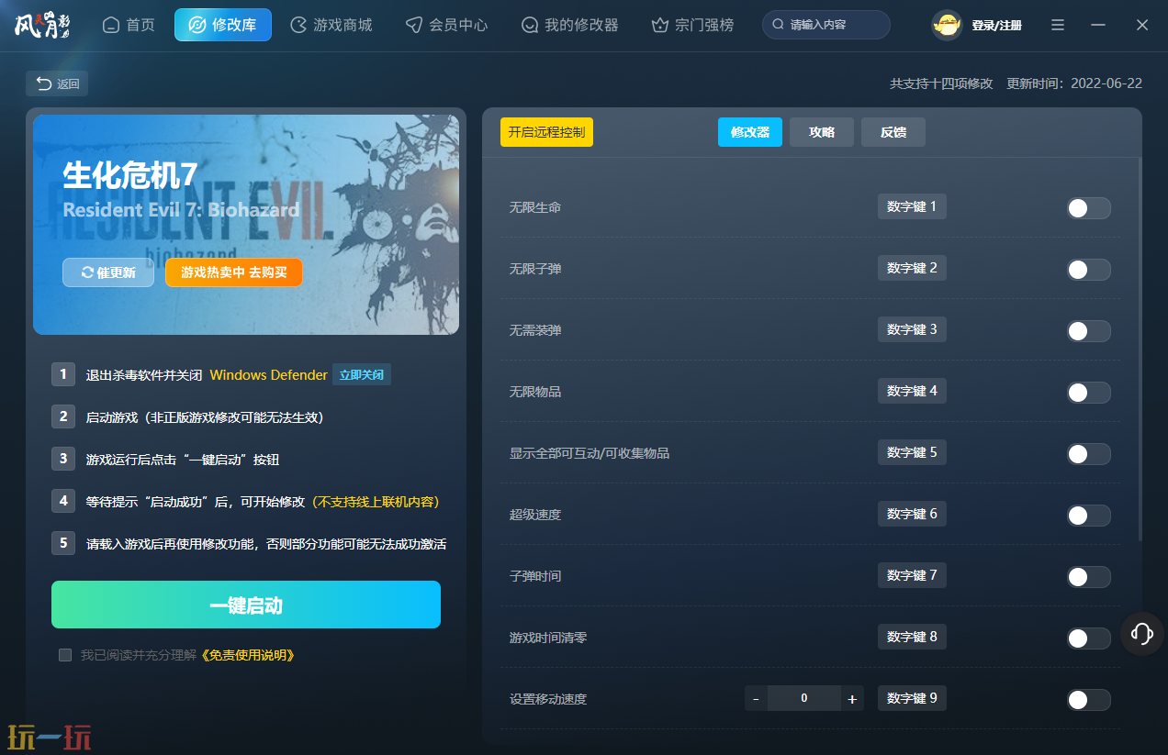Screen dimensions: 1168x755
Task: Click the 一键启动 button
Action: (x=246, y=605)
